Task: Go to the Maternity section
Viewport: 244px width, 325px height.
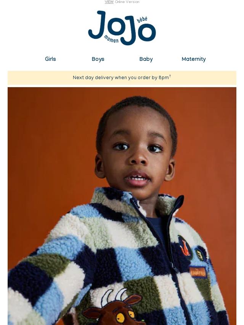Action: click(x=194, y=59)
